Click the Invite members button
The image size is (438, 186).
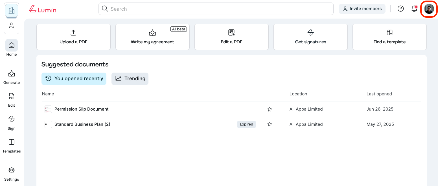tap(362, 9)
